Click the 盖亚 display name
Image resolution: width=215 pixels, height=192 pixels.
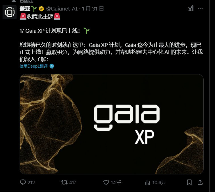[x=25, y=9]
